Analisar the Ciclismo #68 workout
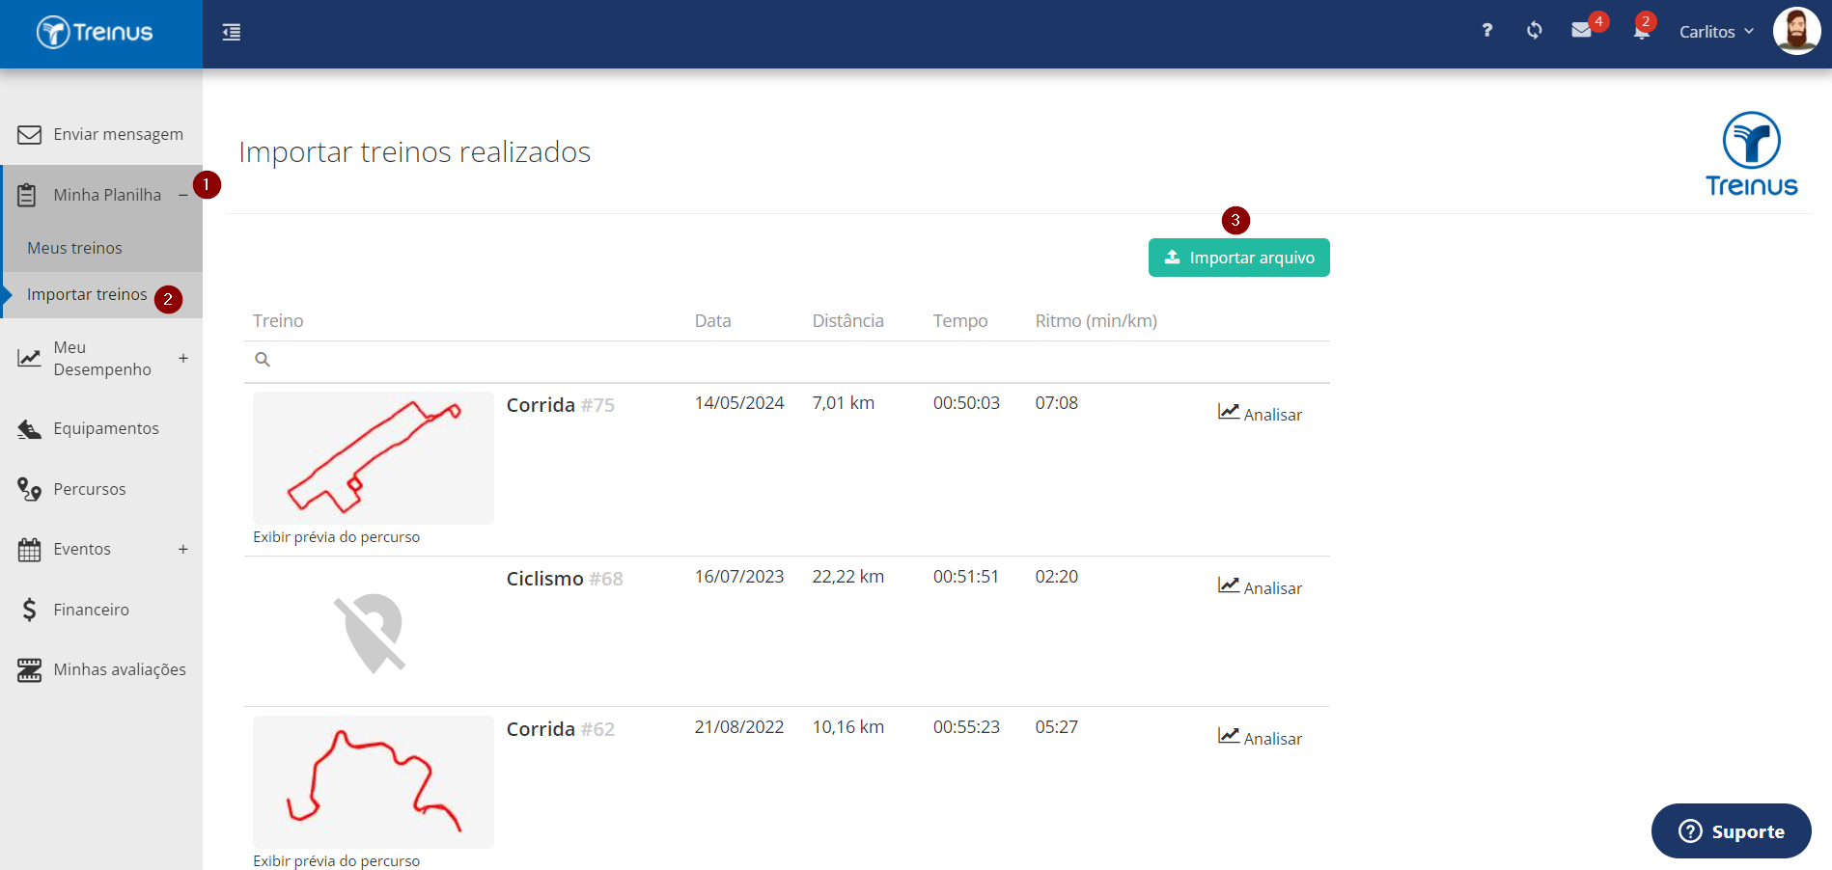The image size is (1832, 870). [x=1260, y=587]
